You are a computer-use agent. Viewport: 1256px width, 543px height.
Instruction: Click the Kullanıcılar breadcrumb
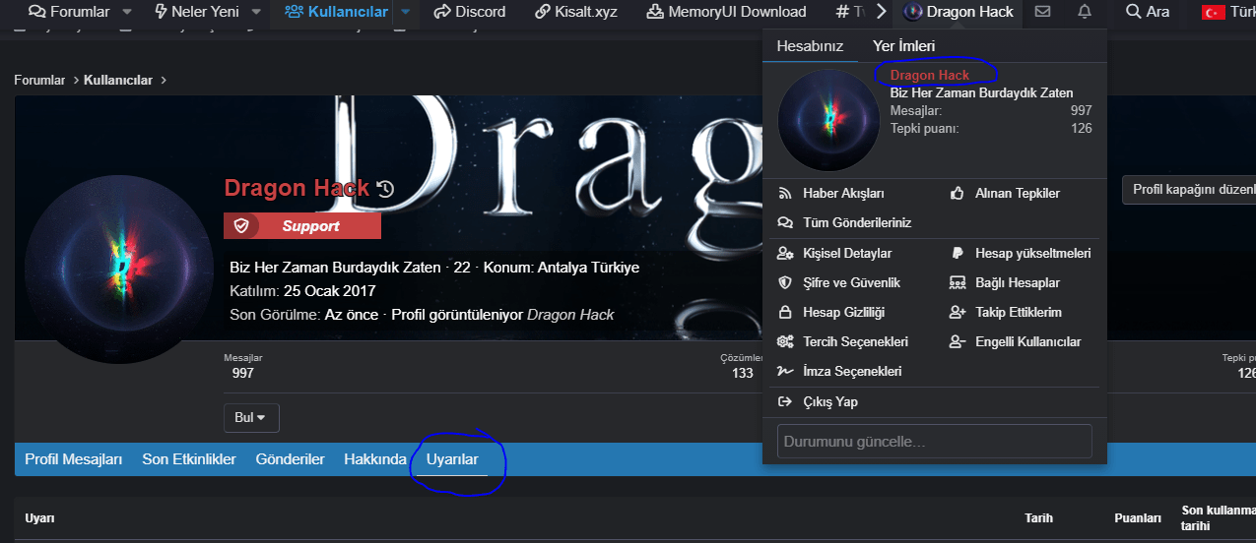click(119, 80)
